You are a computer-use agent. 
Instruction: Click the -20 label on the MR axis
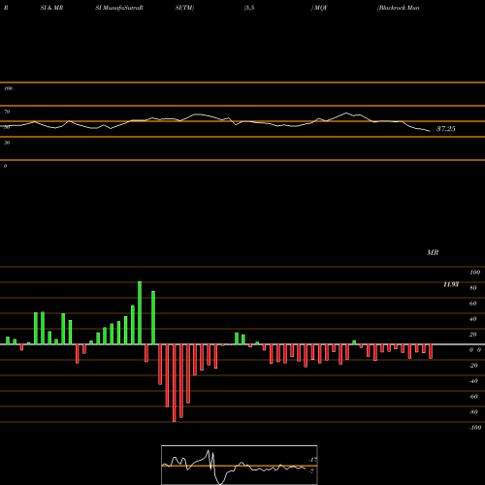click(473, 366)
